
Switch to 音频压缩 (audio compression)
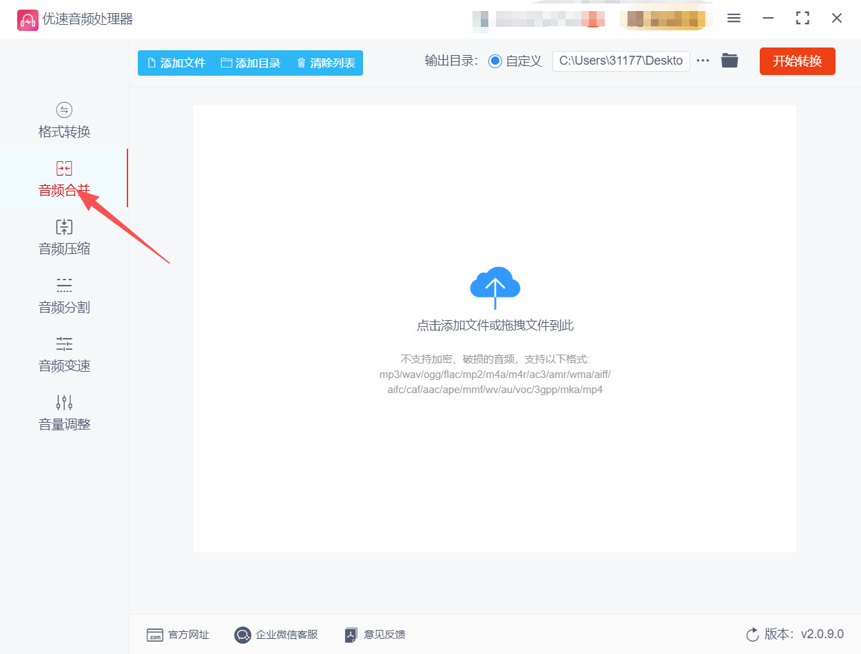(63, 238)
